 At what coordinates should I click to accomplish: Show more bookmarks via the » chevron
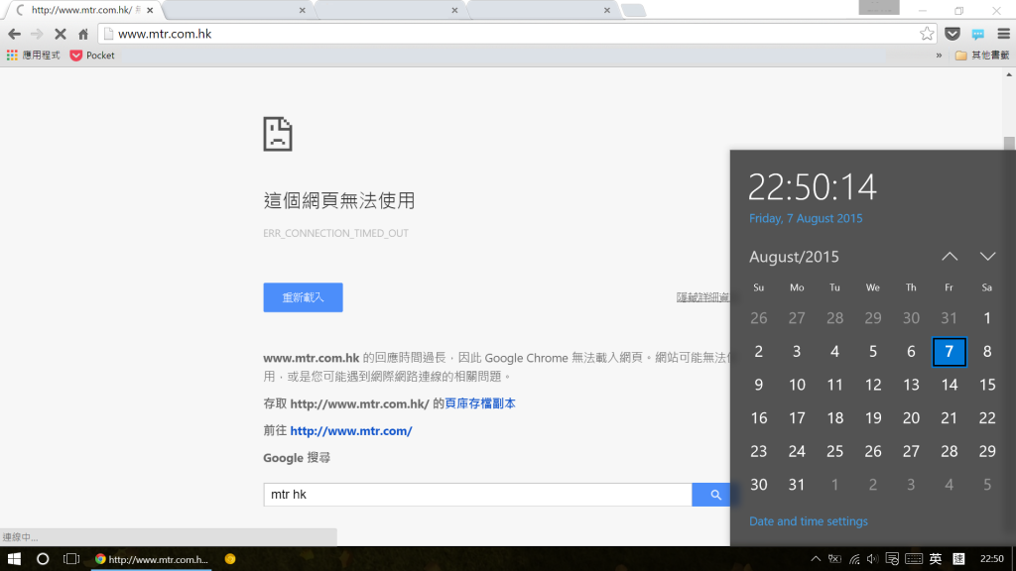coord(939,56)
